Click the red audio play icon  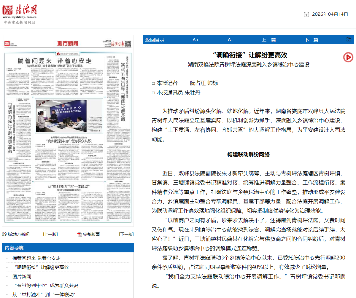[348, 57]
